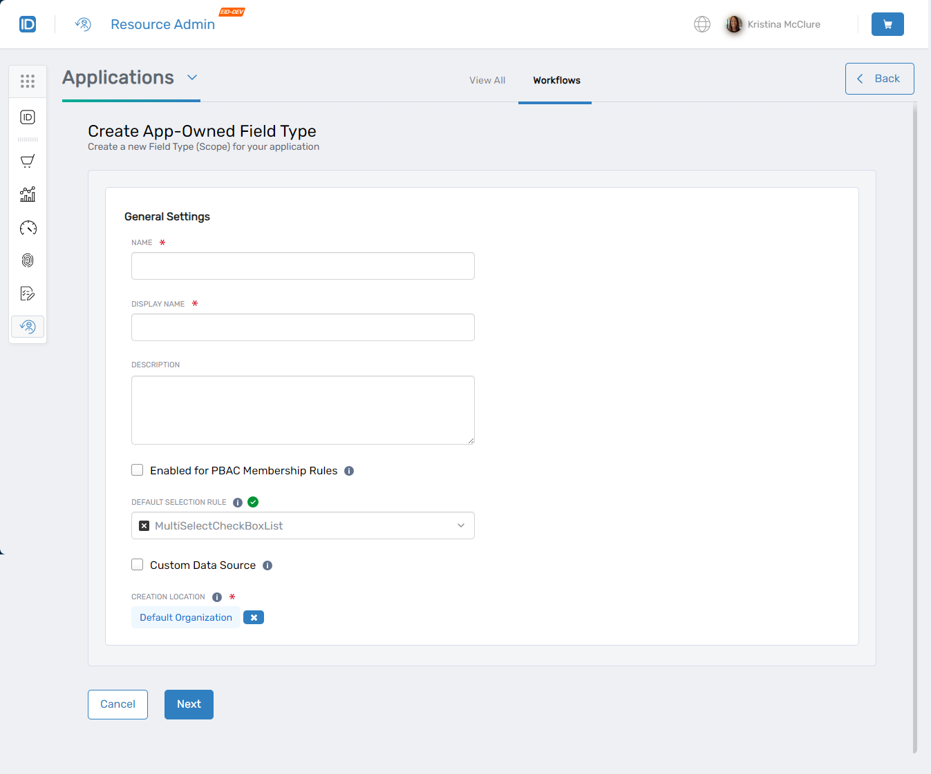Switch to the View All tab
This screenshot has width=931, height=774.
pyautogui.click(x=487, y=80)
